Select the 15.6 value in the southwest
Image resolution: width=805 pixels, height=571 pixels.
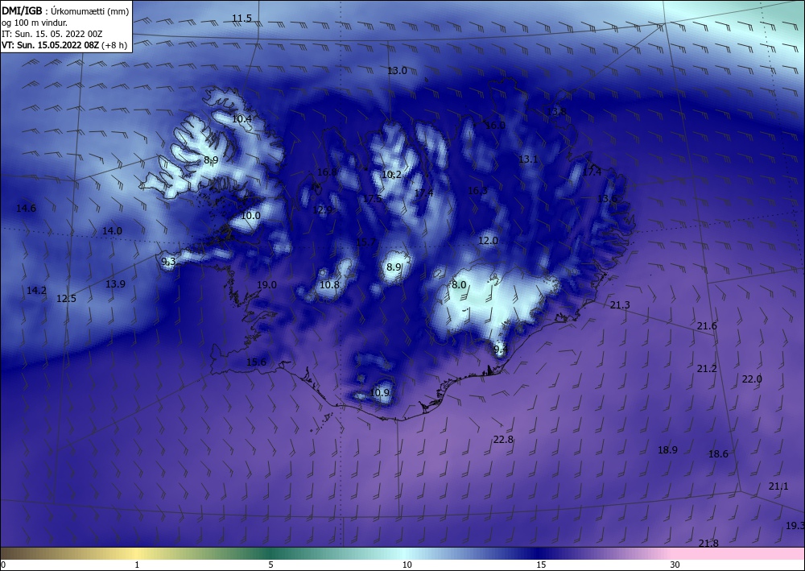[256, 362]
